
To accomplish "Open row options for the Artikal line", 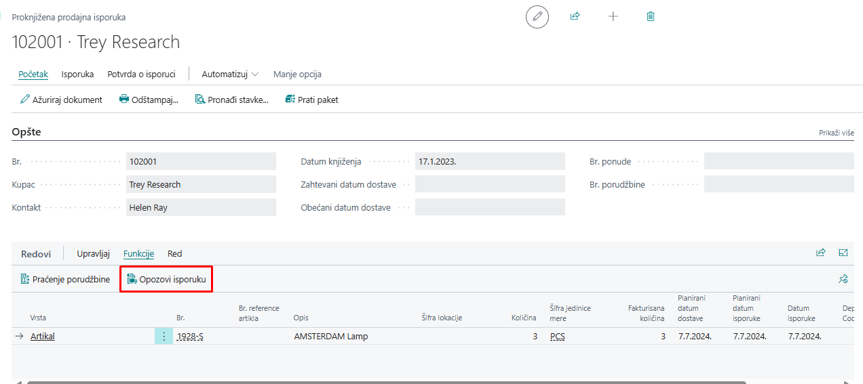I will coord(164,336).
